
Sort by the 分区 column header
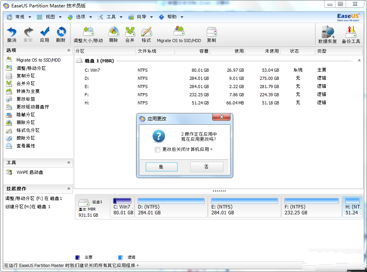(x=105, y=51)
